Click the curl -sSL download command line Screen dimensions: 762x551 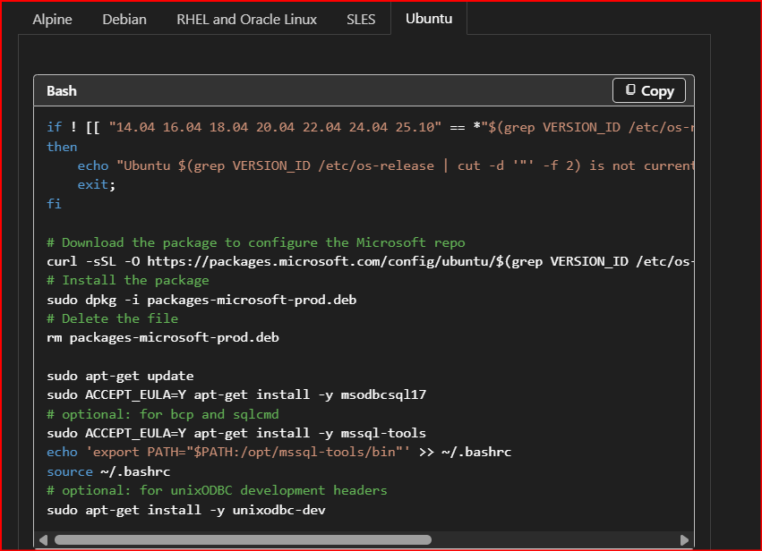point(371,262)
